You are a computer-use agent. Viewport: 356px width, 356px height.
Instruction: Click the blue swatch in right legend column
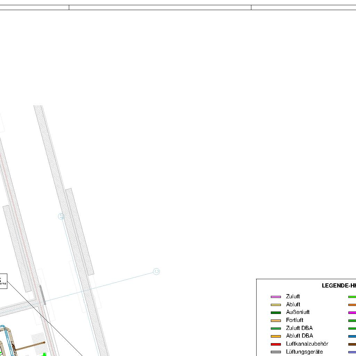click(352, 336)
